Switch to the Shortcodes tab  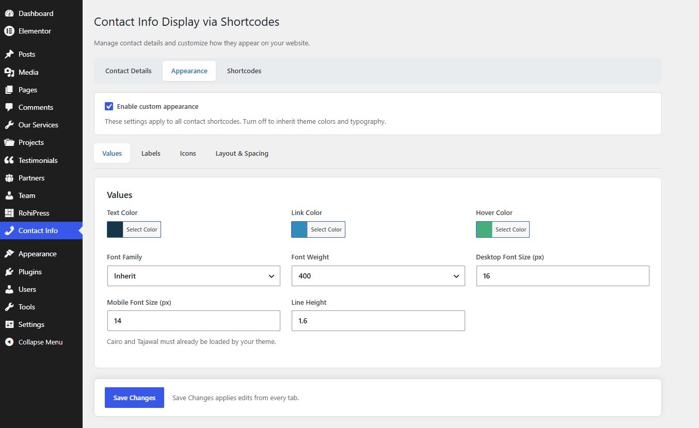click(x=244, y=71)
